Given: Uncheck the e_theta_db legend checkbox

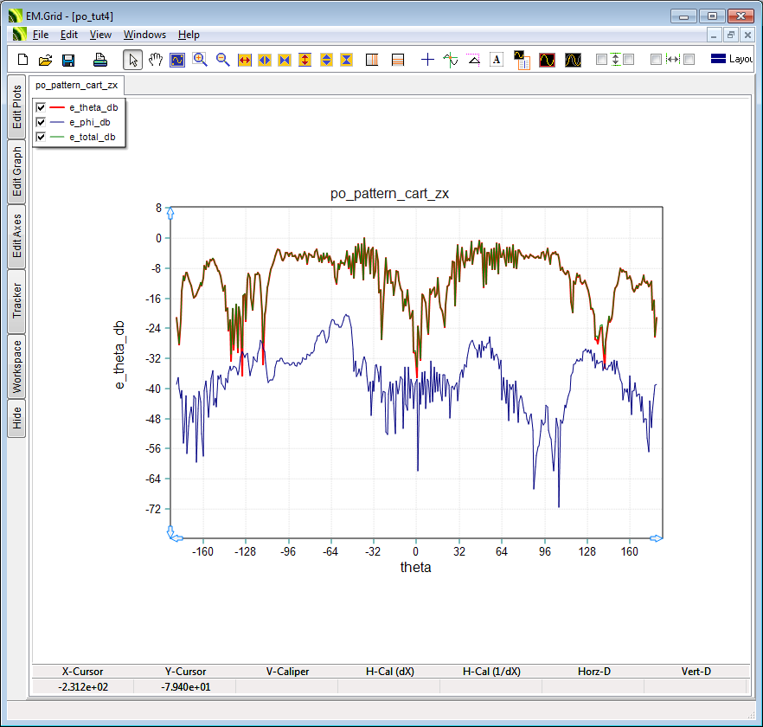Looking at the screenshot, I should [x=41, y=107].
